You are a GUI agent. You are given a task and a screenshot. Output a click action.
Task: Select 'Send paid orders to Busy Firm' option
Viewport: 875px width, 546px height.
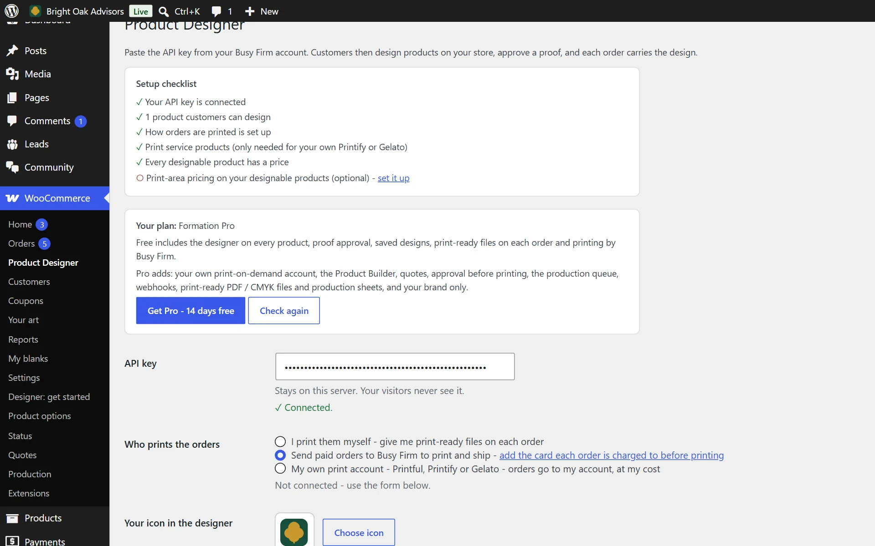coord(280,455)
